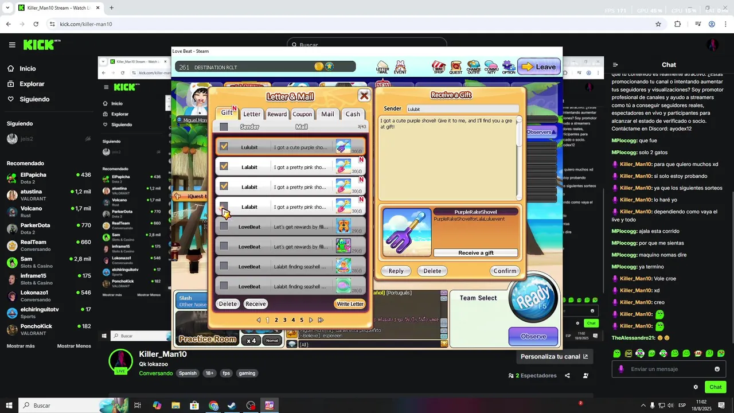Open File Explorer from the taskbar
The width and height of the screenshot is (734, 413).
[x=175, y=406]
